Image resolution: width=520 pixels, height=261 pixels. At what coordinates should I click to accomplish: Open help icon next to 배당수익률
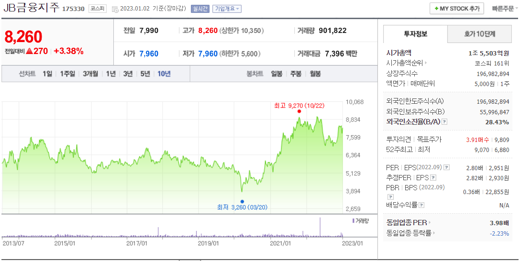(x=421, y=205)
